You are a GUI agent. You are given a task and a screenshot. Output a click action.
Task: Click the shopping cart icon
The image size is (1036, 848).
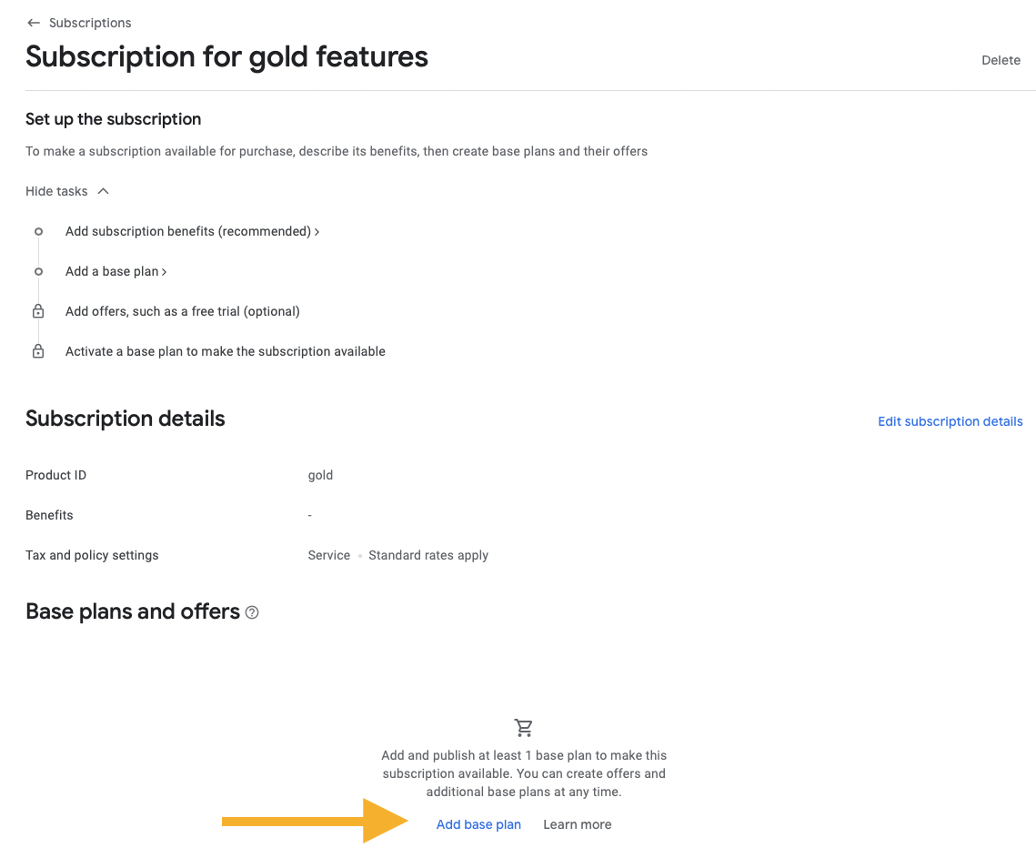tap(523, 728)
